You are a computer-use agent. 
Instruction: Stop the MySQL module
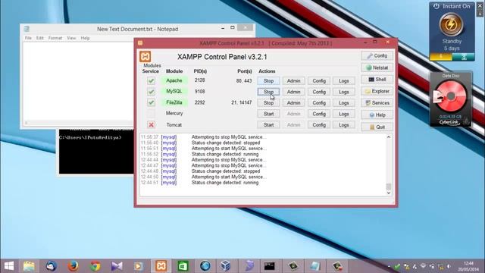(268, 92)
